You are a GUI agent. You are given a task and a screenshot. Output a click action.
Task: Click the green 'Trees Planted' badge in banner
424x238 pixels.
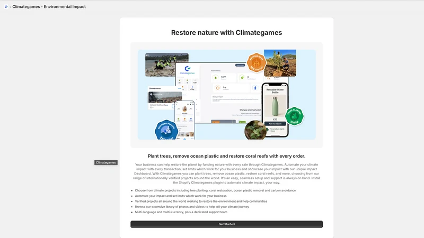coord(294,116)
